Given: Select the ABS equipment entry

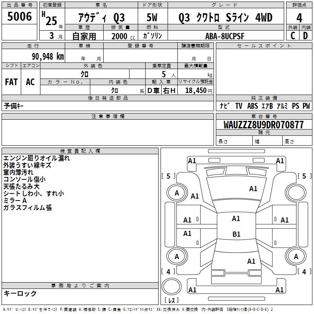Looking at the screenshot, I should click(x=252, y=106).
